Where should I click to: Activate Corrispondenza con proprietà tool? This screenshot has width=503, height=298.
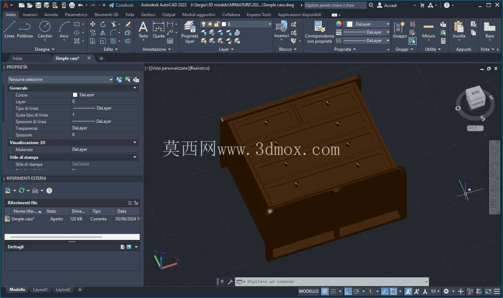tap(319, 32)
